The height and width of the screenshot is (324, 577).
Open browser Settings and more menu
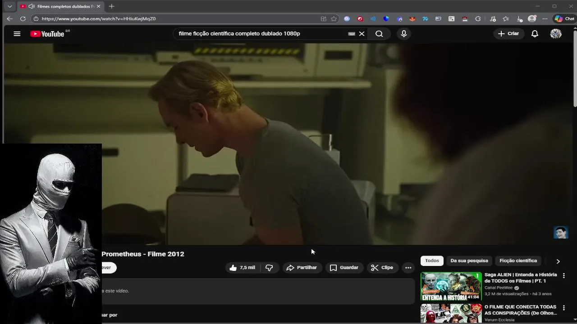[x=545, y=19]
